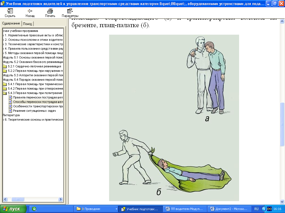Viewport: 285px width, 213px height.
Task: Click the page vertical scrollbar thumb
Action: [x=282, y=124]
